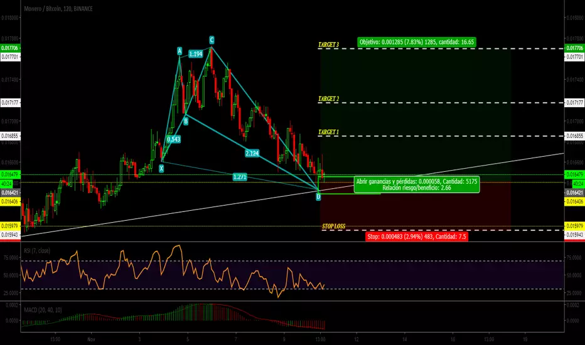Click the 19 date label on the time axis
585x345 pixels.
(525, 339)
